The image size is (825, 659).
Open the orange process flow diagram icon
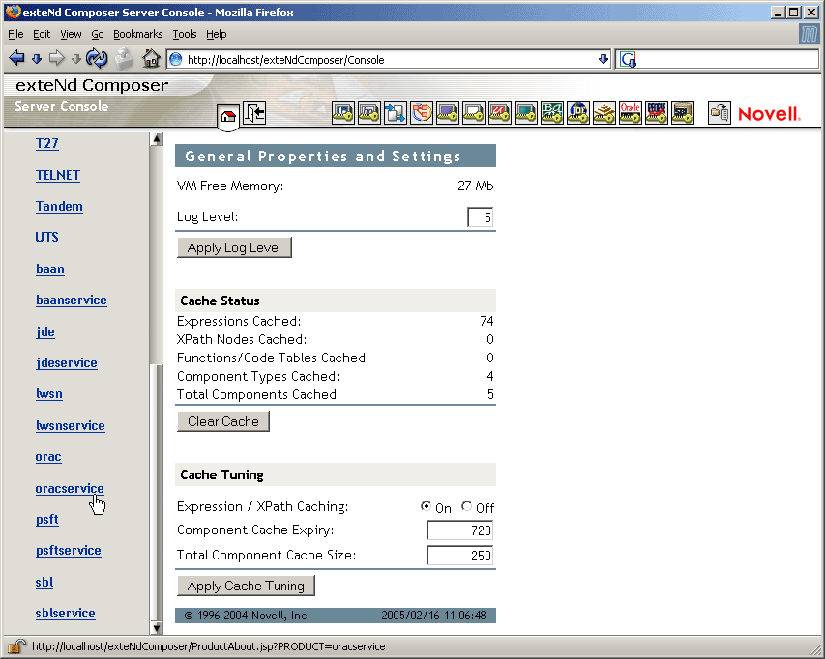(422, 113)
